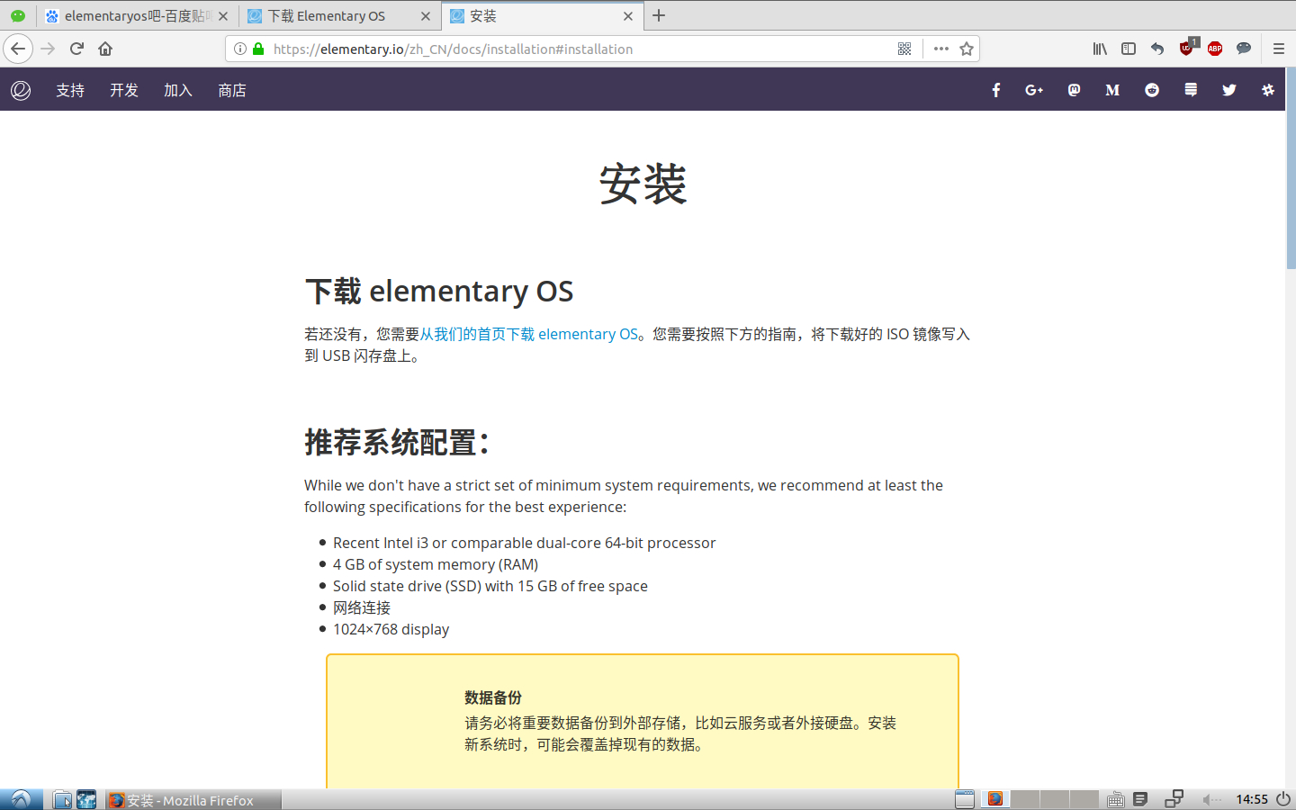Open the Firefox Library menu
Viewport: 1296px width, 810px height.
tap(1100, 49)
